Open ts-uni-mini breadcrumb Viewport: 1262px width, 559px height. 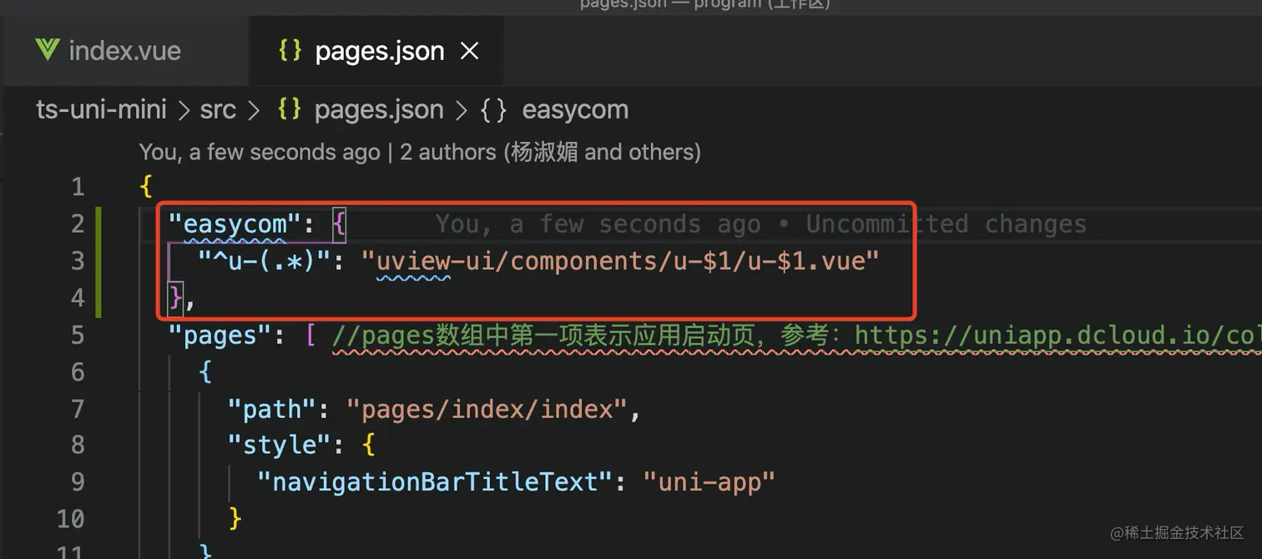click(x=102, y=109)
